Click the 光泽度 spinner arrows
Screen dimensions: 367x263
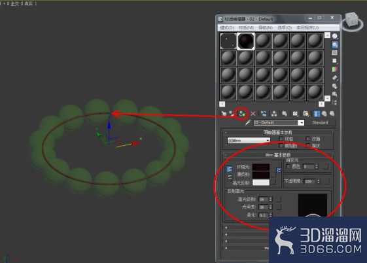pos(271,207)
